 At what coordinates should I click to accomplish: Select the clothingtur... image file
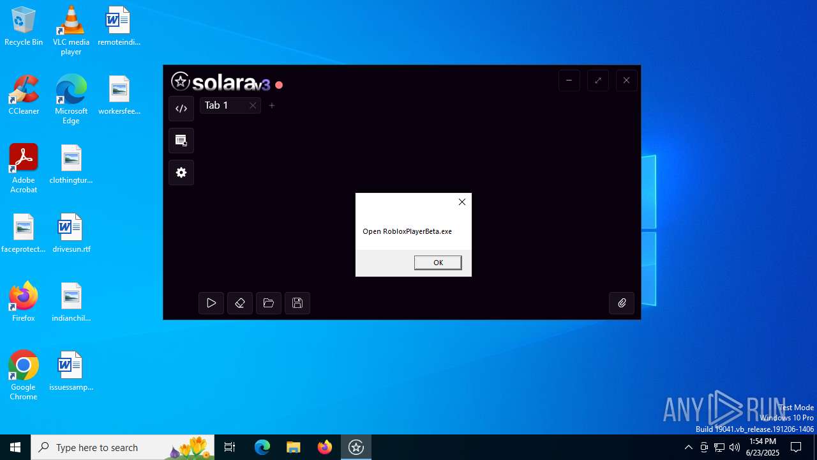tap(71, 164)
